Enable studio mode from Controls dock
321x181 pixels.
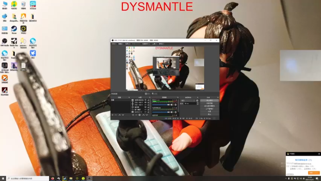click(x=209, y=109)
